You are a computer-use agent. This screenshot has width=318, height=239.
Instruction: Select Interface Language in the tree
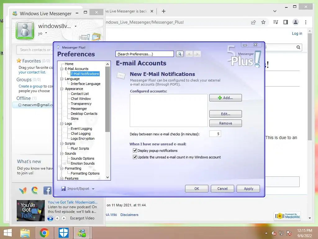point(86,84)
